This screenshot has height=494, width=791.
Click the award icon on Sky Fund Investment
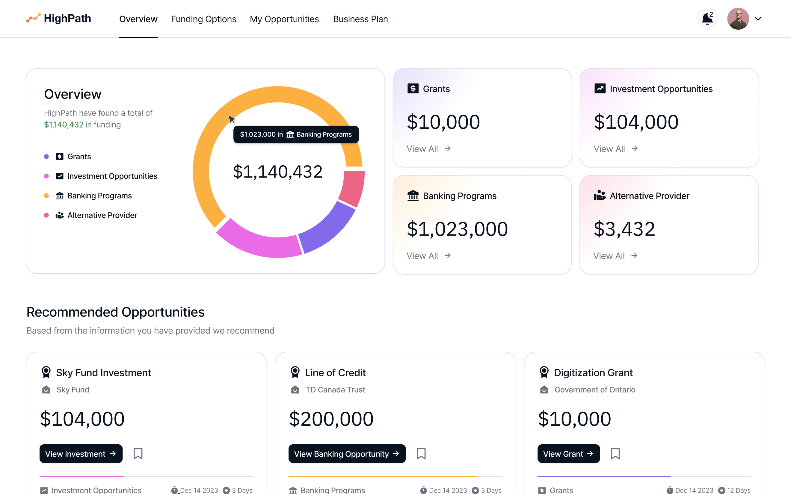coord(46,372)
